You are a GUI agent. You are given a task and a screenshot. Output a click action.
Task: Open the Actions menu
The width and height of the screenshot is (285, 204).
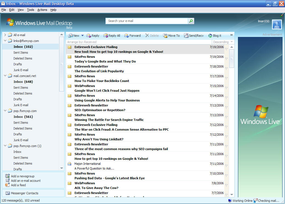pos(42,10)
